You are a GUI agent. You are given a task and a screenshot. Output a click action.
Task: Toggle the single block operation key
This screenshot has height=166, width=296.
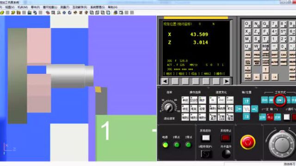pos(185,100)
